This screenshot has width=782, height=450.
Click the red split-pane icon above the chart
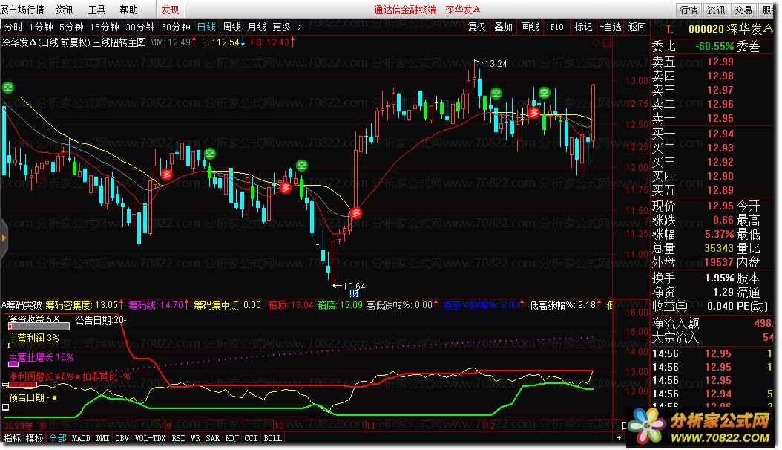coord(607,43)
